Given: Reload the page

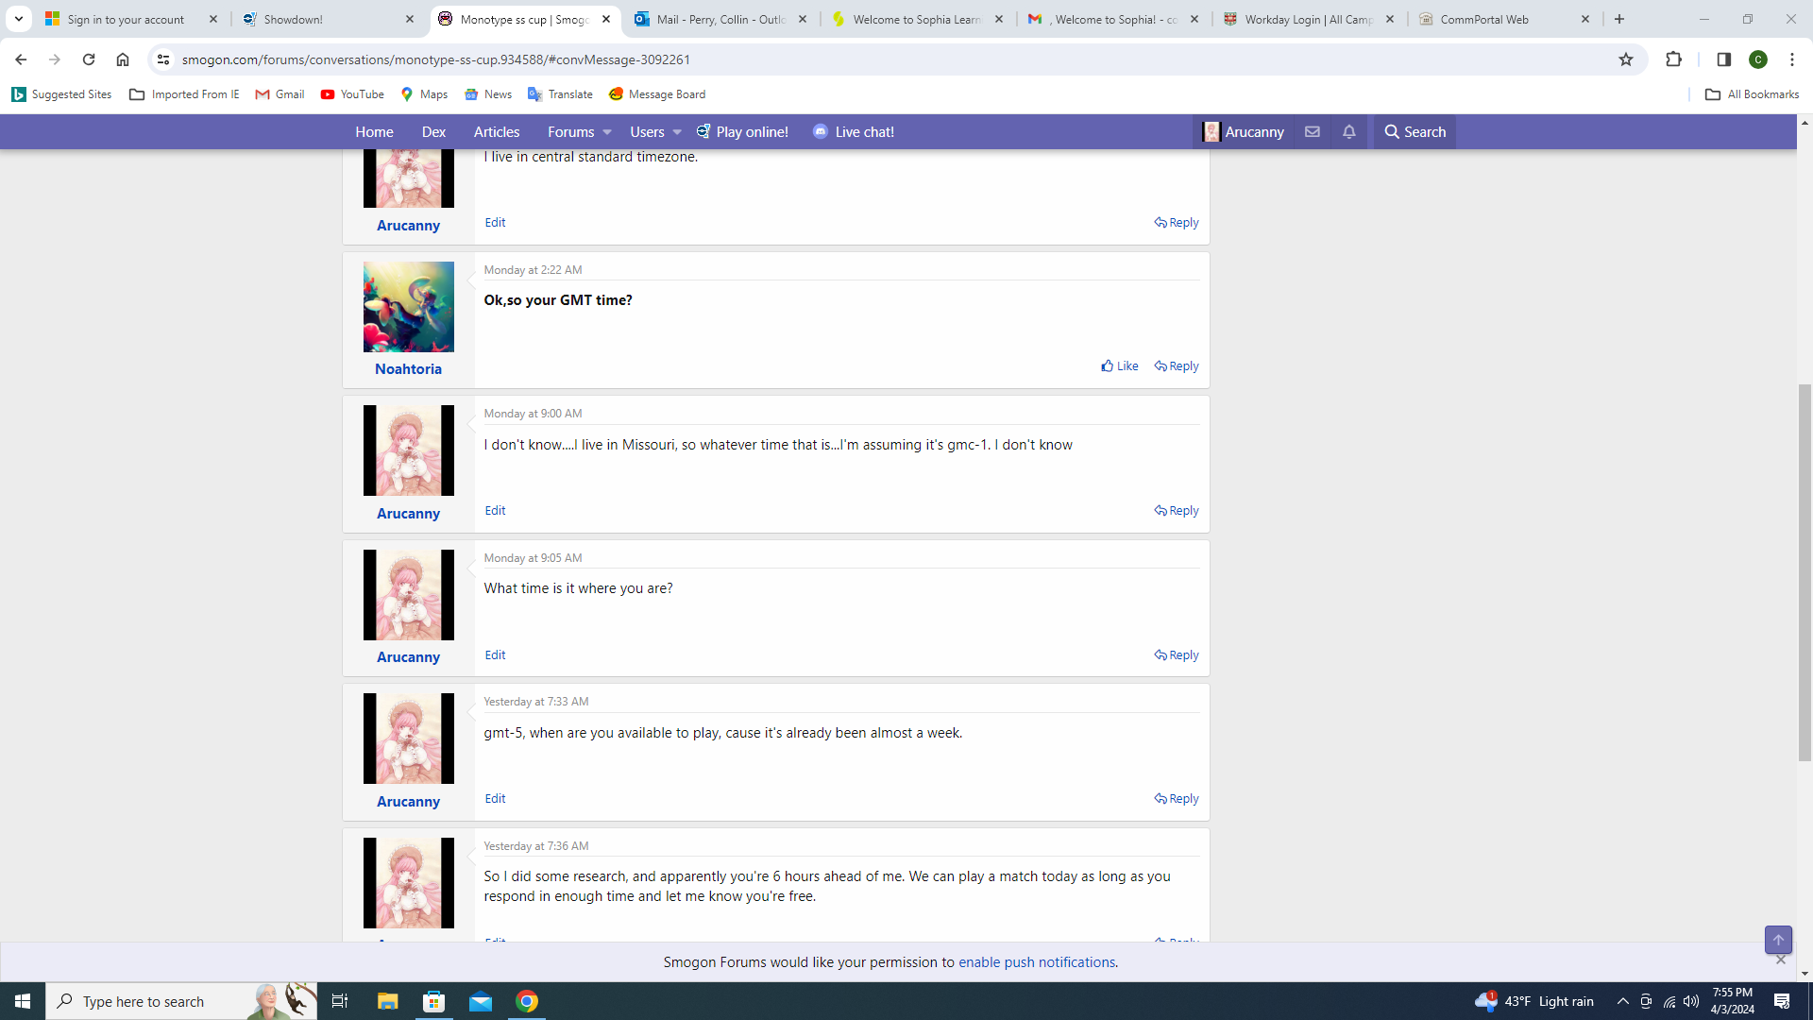Looking at the screenshot, I should coord(89,59).
